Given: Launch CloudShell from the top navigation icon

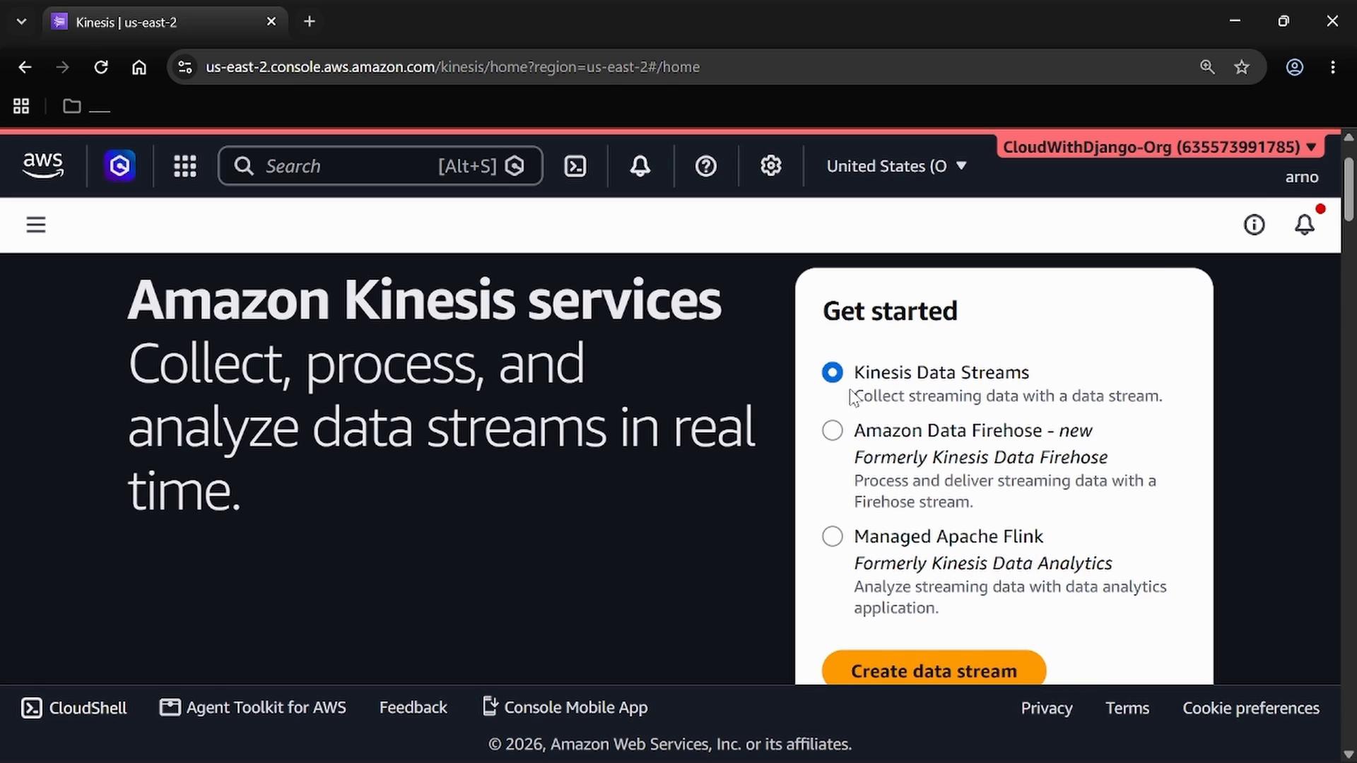Looking at the screenshot, I should coord(575,166).
